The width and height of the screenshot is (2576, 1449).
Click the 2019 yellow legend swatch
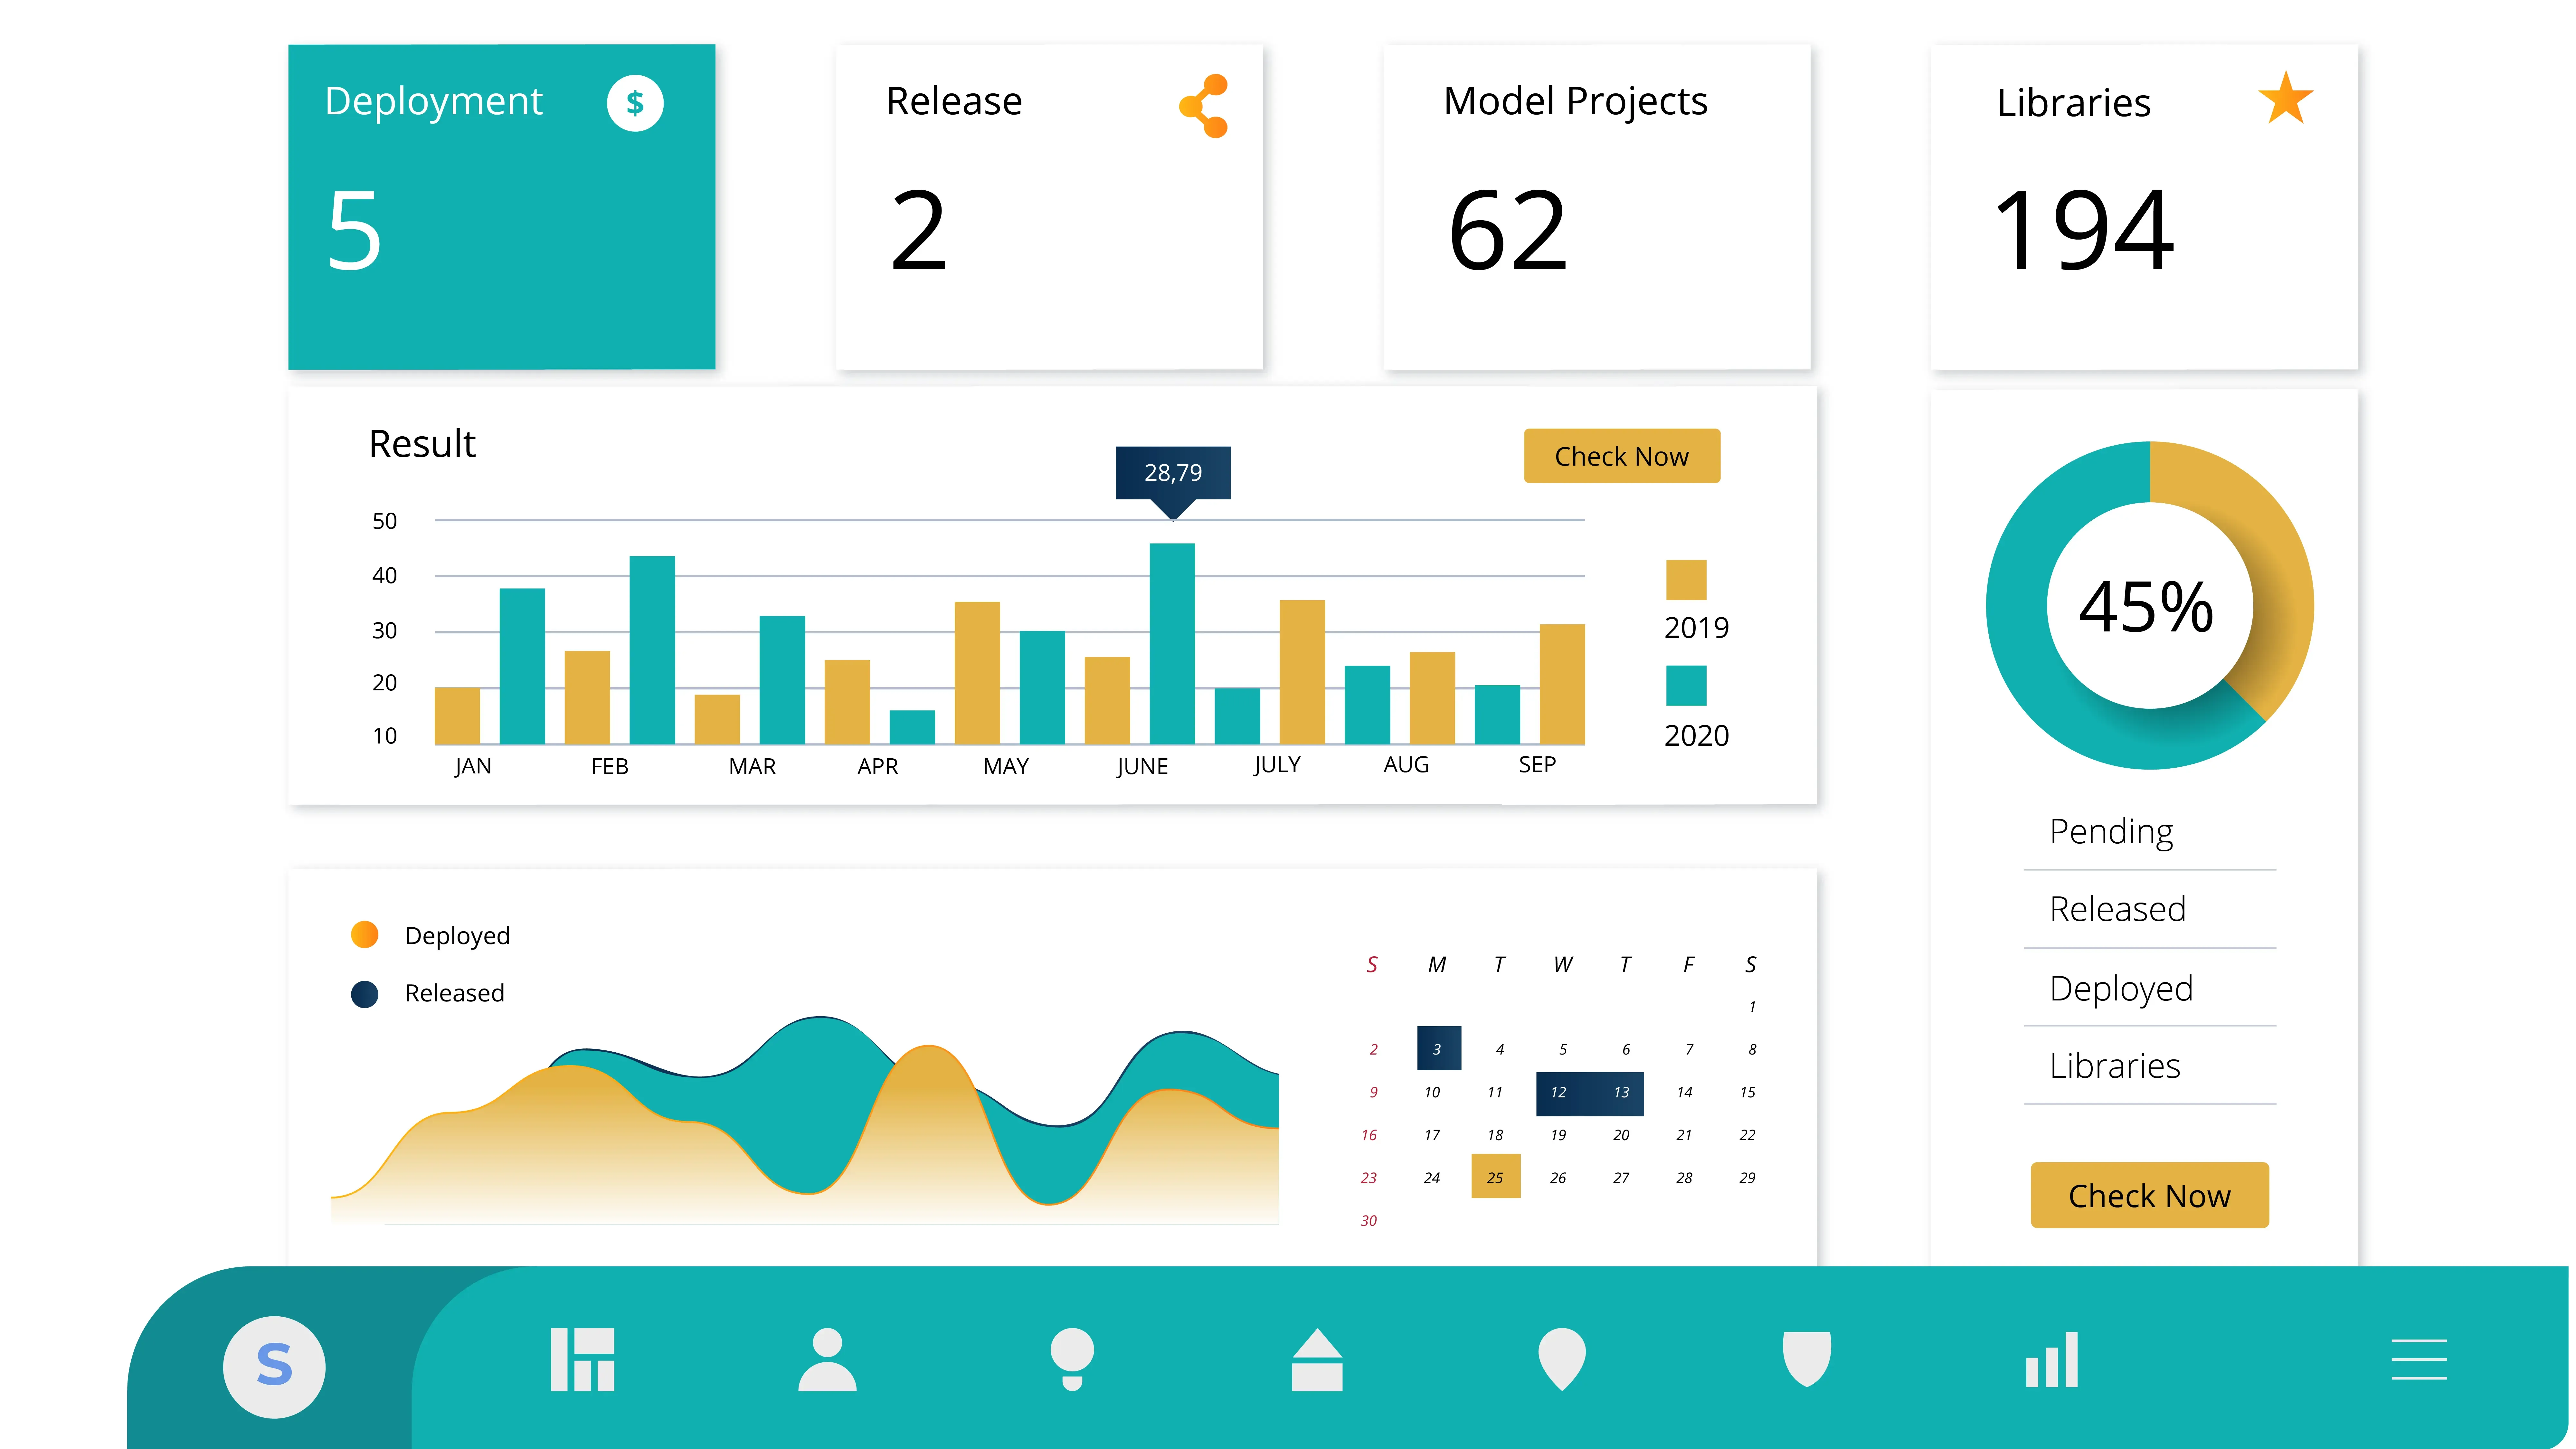1686,580
